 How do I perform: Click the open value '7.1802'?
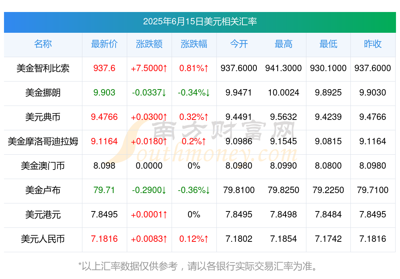[x=239, y=239]
